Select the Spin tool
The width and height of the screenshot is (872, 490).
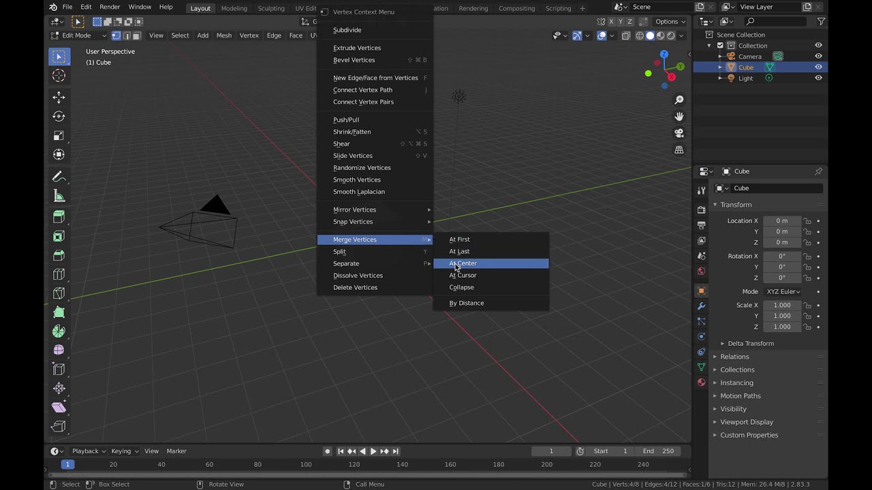point(59,331)
